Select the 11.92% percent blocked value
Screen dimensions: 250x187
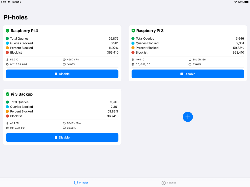[x=113, y=48]
